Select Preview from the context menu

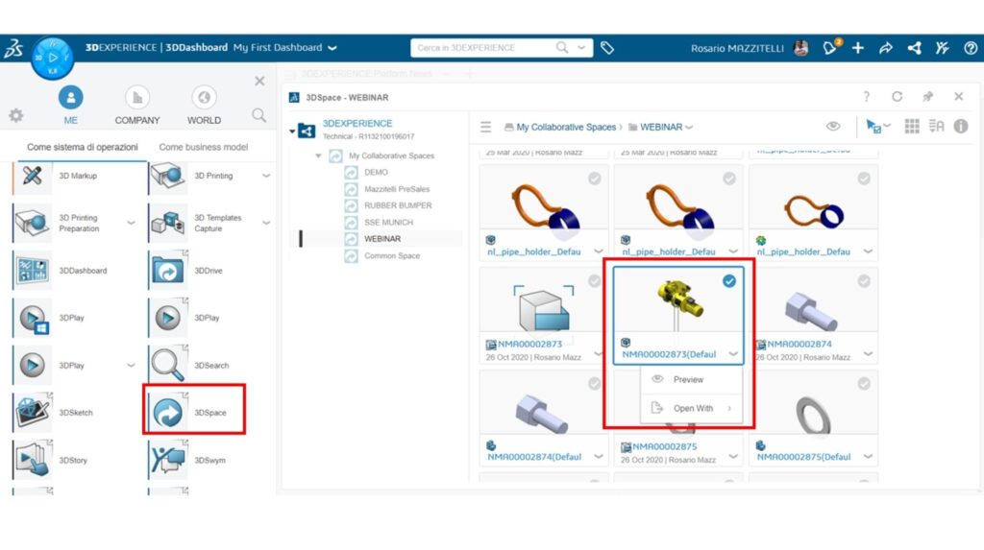[688, 379]
